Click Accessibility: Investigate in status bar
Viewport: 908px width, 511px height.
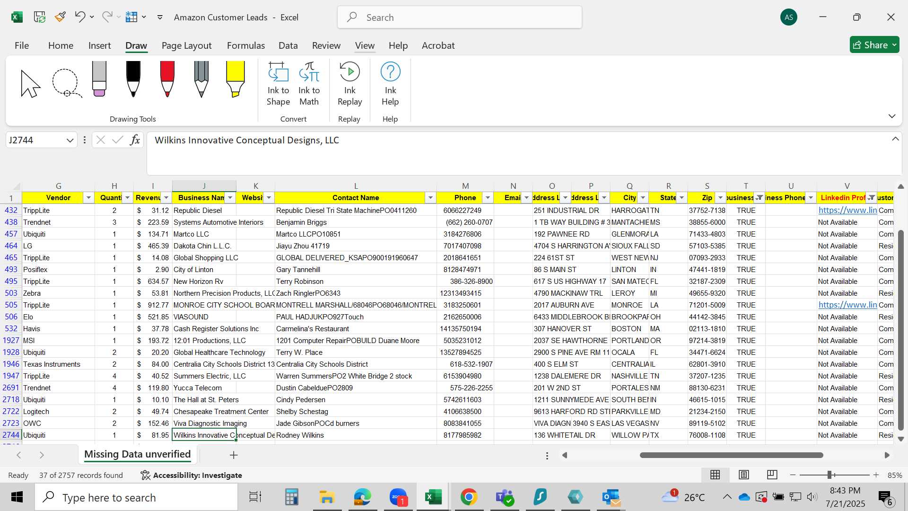(x=192, y=475)
